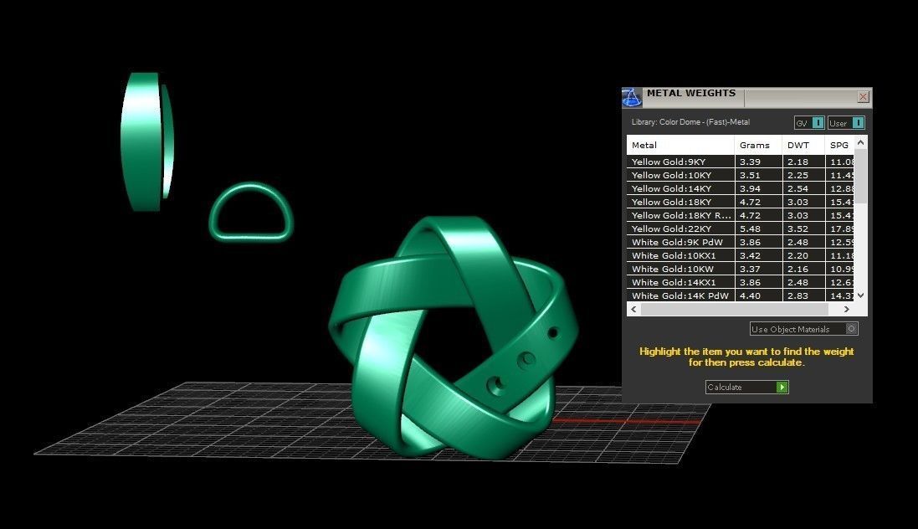Sort by the Grams column header

tap(758, 145)
